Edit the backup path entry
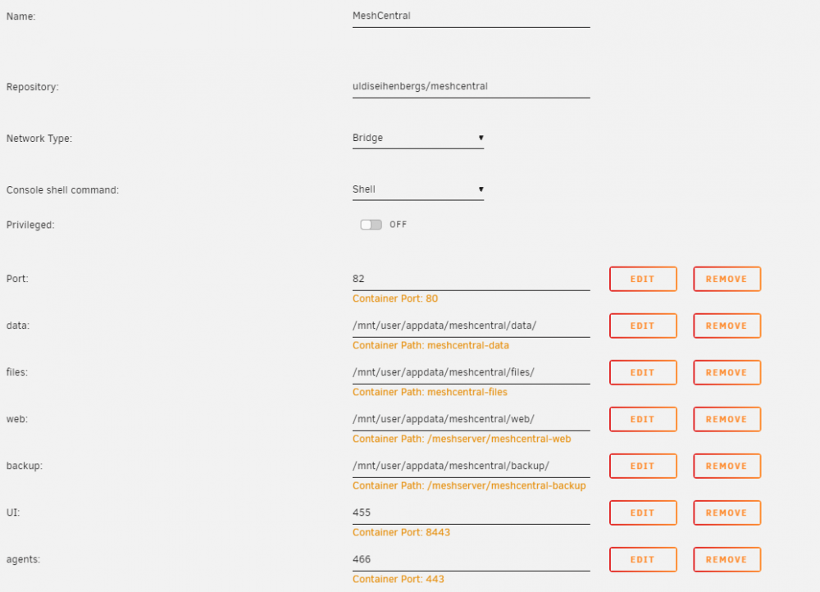 pyautogui.click(x=643, y=466)
